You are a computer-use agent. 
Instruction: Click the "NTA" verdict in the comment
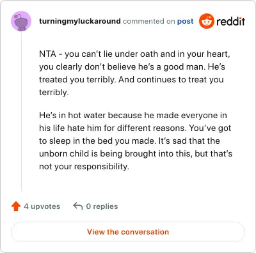click(x=47, y=54)
